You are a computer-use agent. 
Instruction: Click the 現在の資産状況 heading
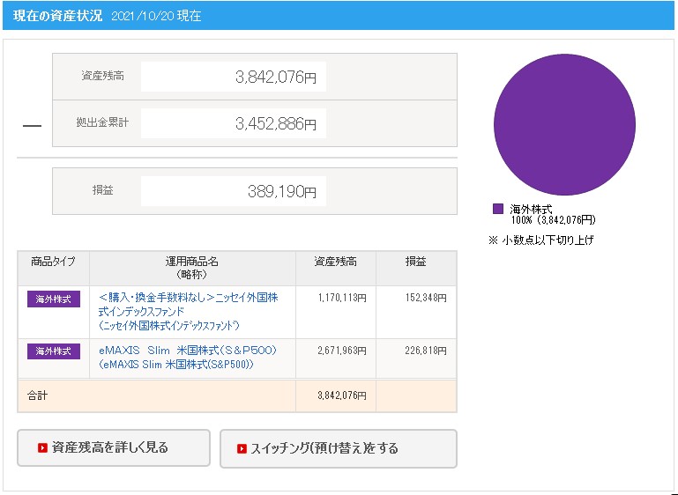[58, 16]
